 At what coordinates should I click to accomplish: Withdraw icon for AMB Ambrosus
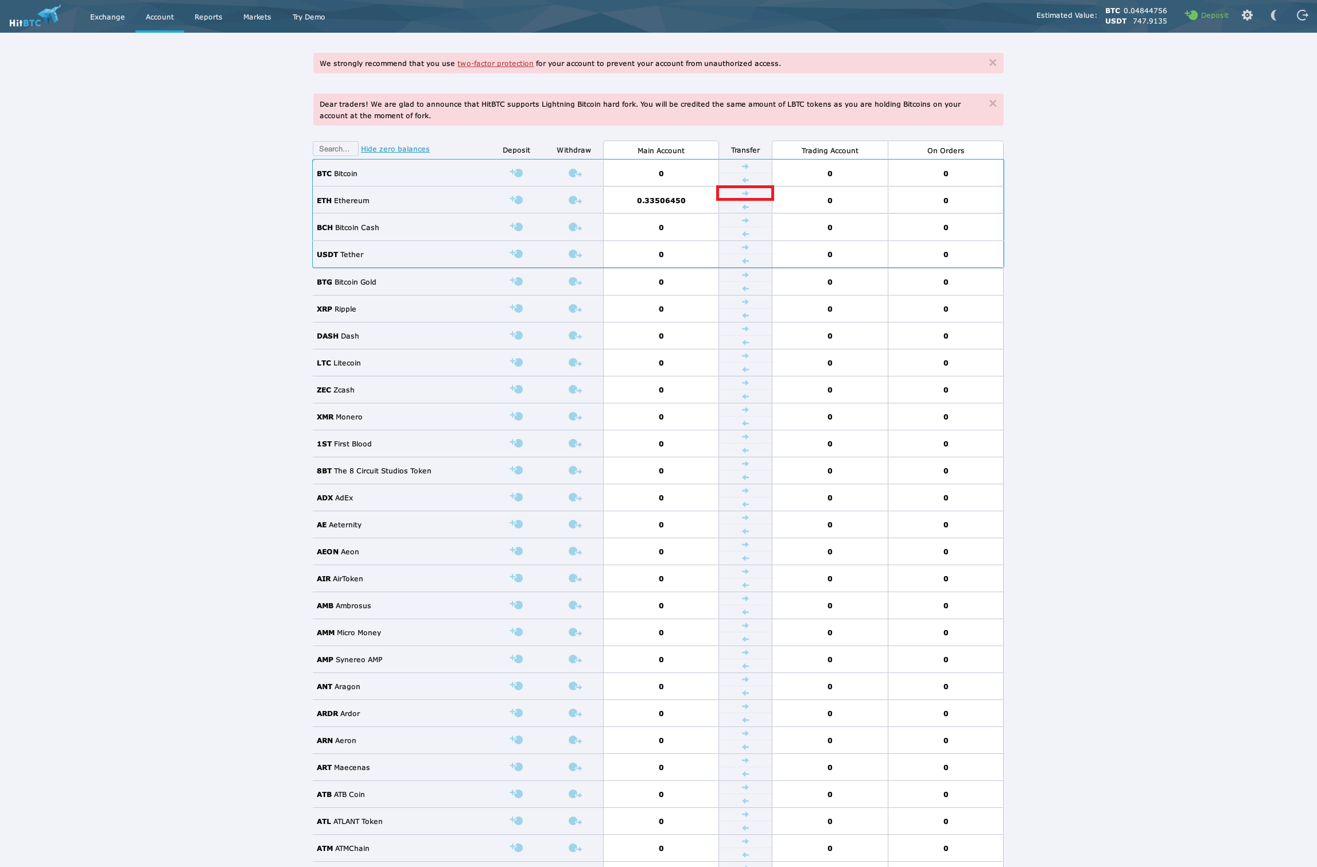(x=575, y=605)
